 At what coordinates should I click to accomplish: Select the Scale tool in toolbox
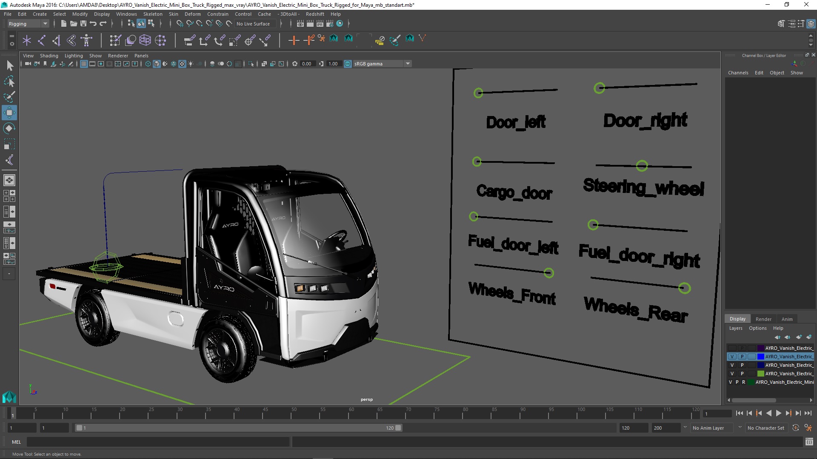(x=9, y=144)
